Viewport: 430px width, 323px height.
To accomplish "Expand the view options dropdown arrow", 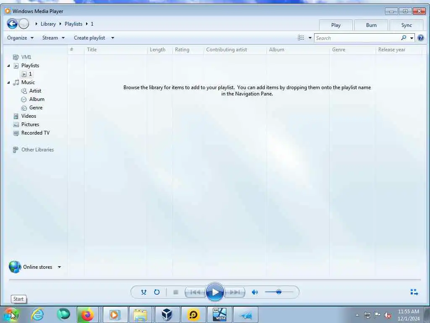I will coord(310,38).
